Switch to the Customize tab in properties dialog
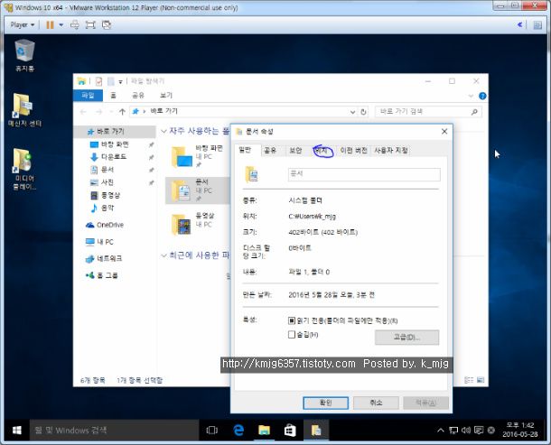Viewport: 551px width, 445px height. point(391,151)
